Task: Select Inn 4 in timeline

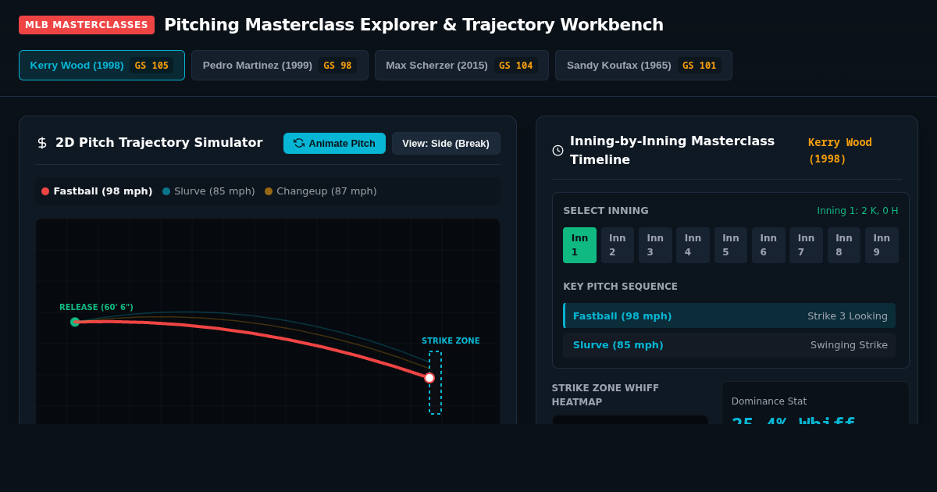Action: (693, 245)
